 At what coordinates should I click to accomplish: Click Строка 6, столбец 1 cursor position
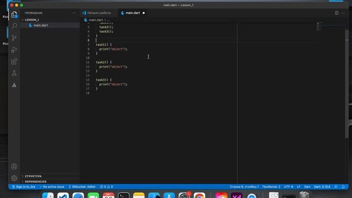click(x=244, y=187)
